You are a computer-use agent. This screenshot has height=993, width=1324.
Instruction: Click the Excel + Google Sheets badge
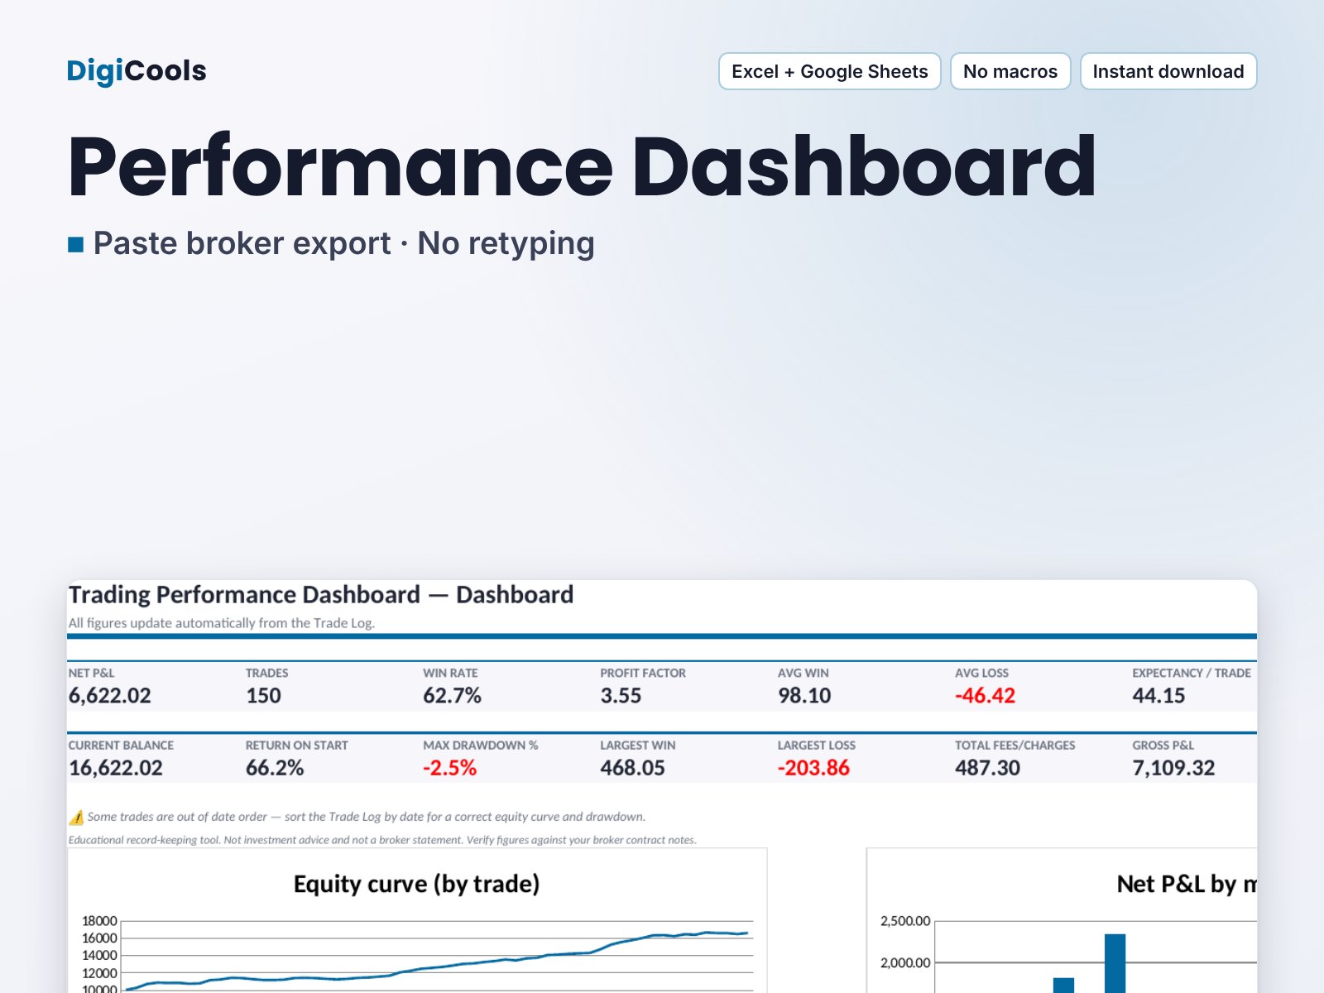(x=829, y=71)
